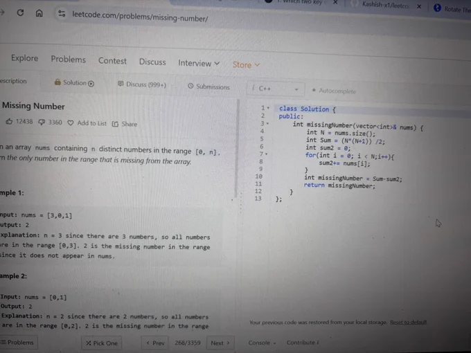Open the Explore menu item
This screenshot has width=471, height=353.
coord(25,58)
